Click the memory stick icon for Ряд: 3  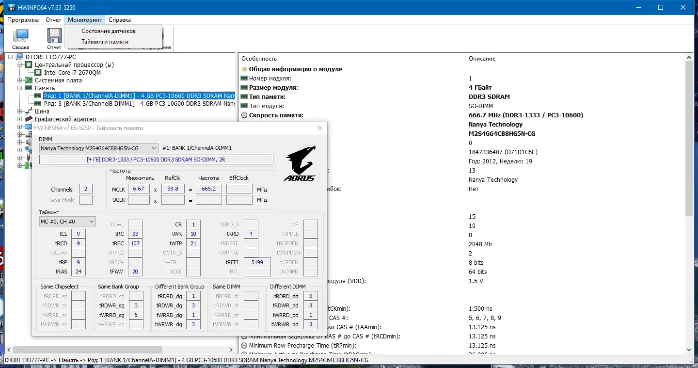pyautogui.click(x=38, y=104)
